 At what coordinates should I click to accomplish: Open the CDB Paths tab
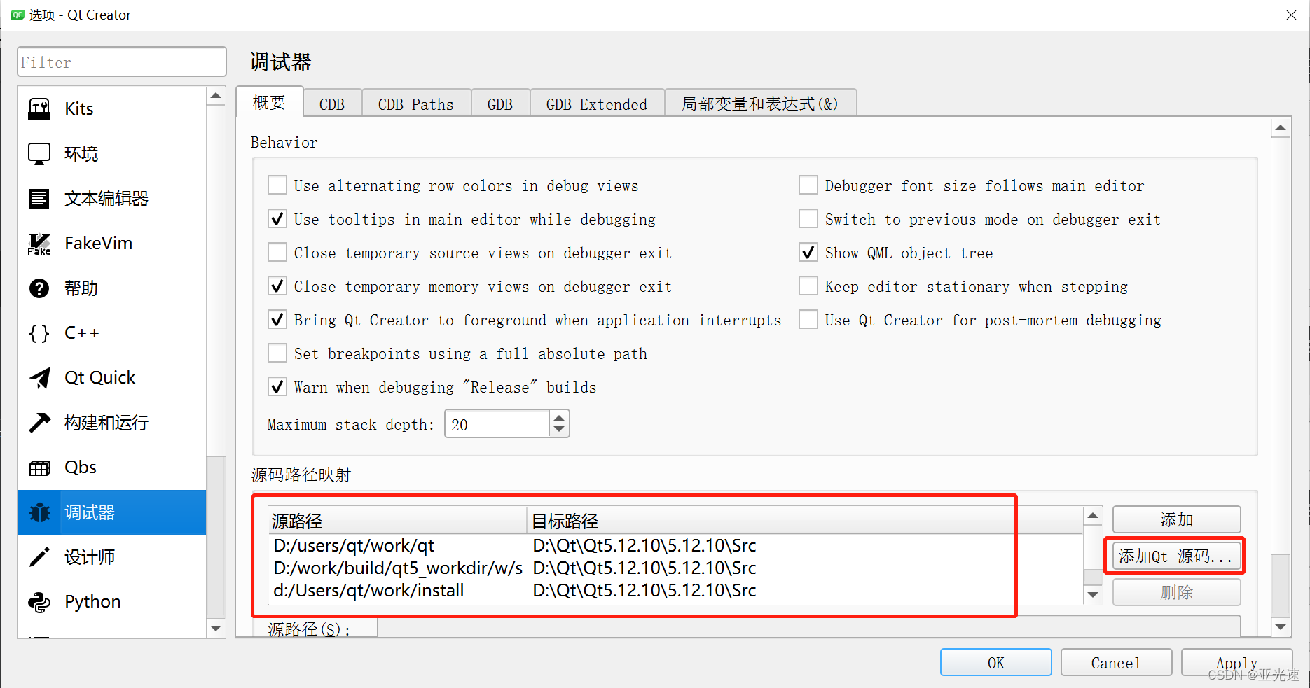(x=415, y=103)
